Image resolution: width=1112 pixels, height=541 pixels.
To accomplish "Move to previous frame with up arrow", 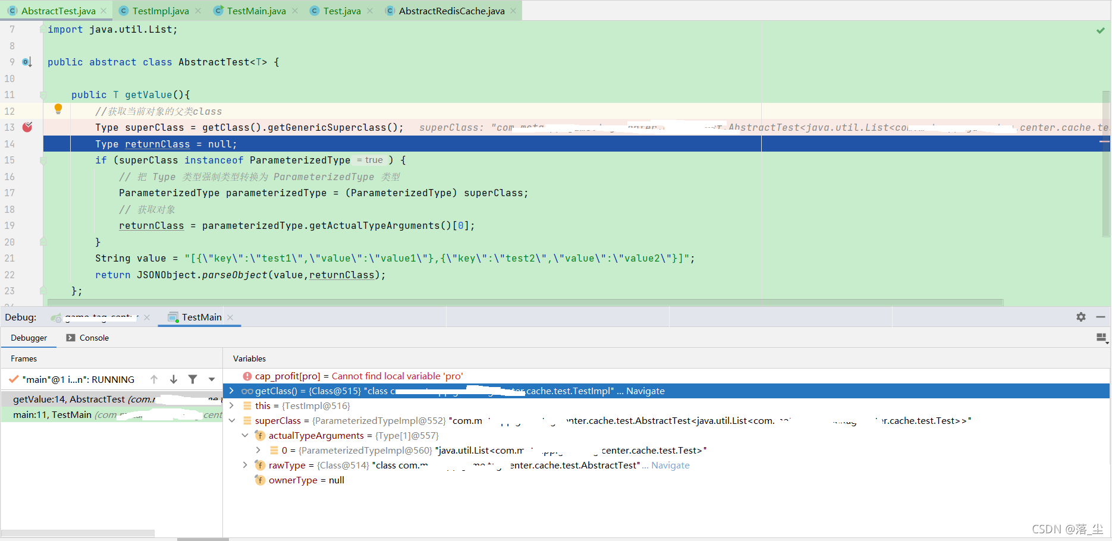I will [x=154, y=379].
